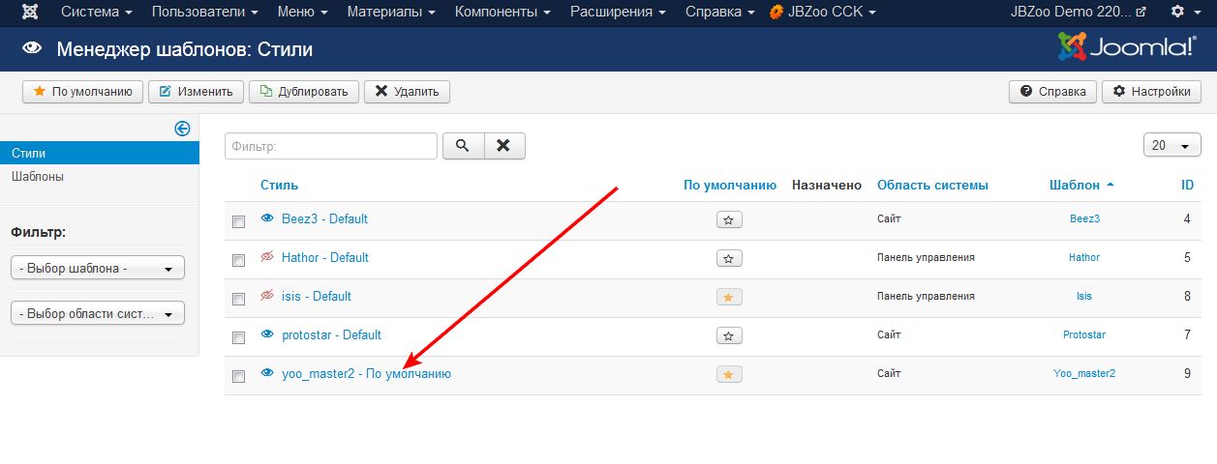Open the Настройки options button
The image size is (1217, 464).
[x=1151, y=92]
